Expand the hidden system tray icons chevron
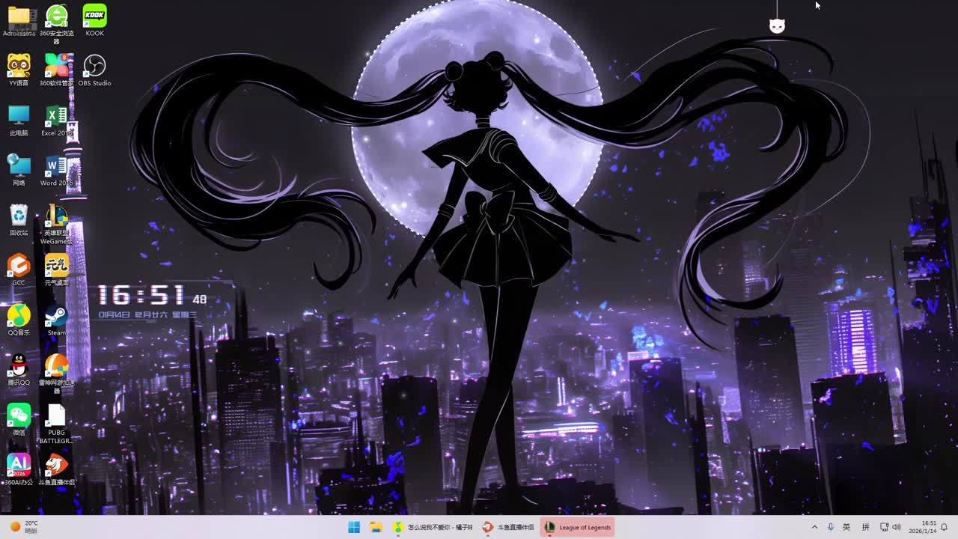Viewport: 958px width, 539px height. pyautogui.click(x=814, y=527)
